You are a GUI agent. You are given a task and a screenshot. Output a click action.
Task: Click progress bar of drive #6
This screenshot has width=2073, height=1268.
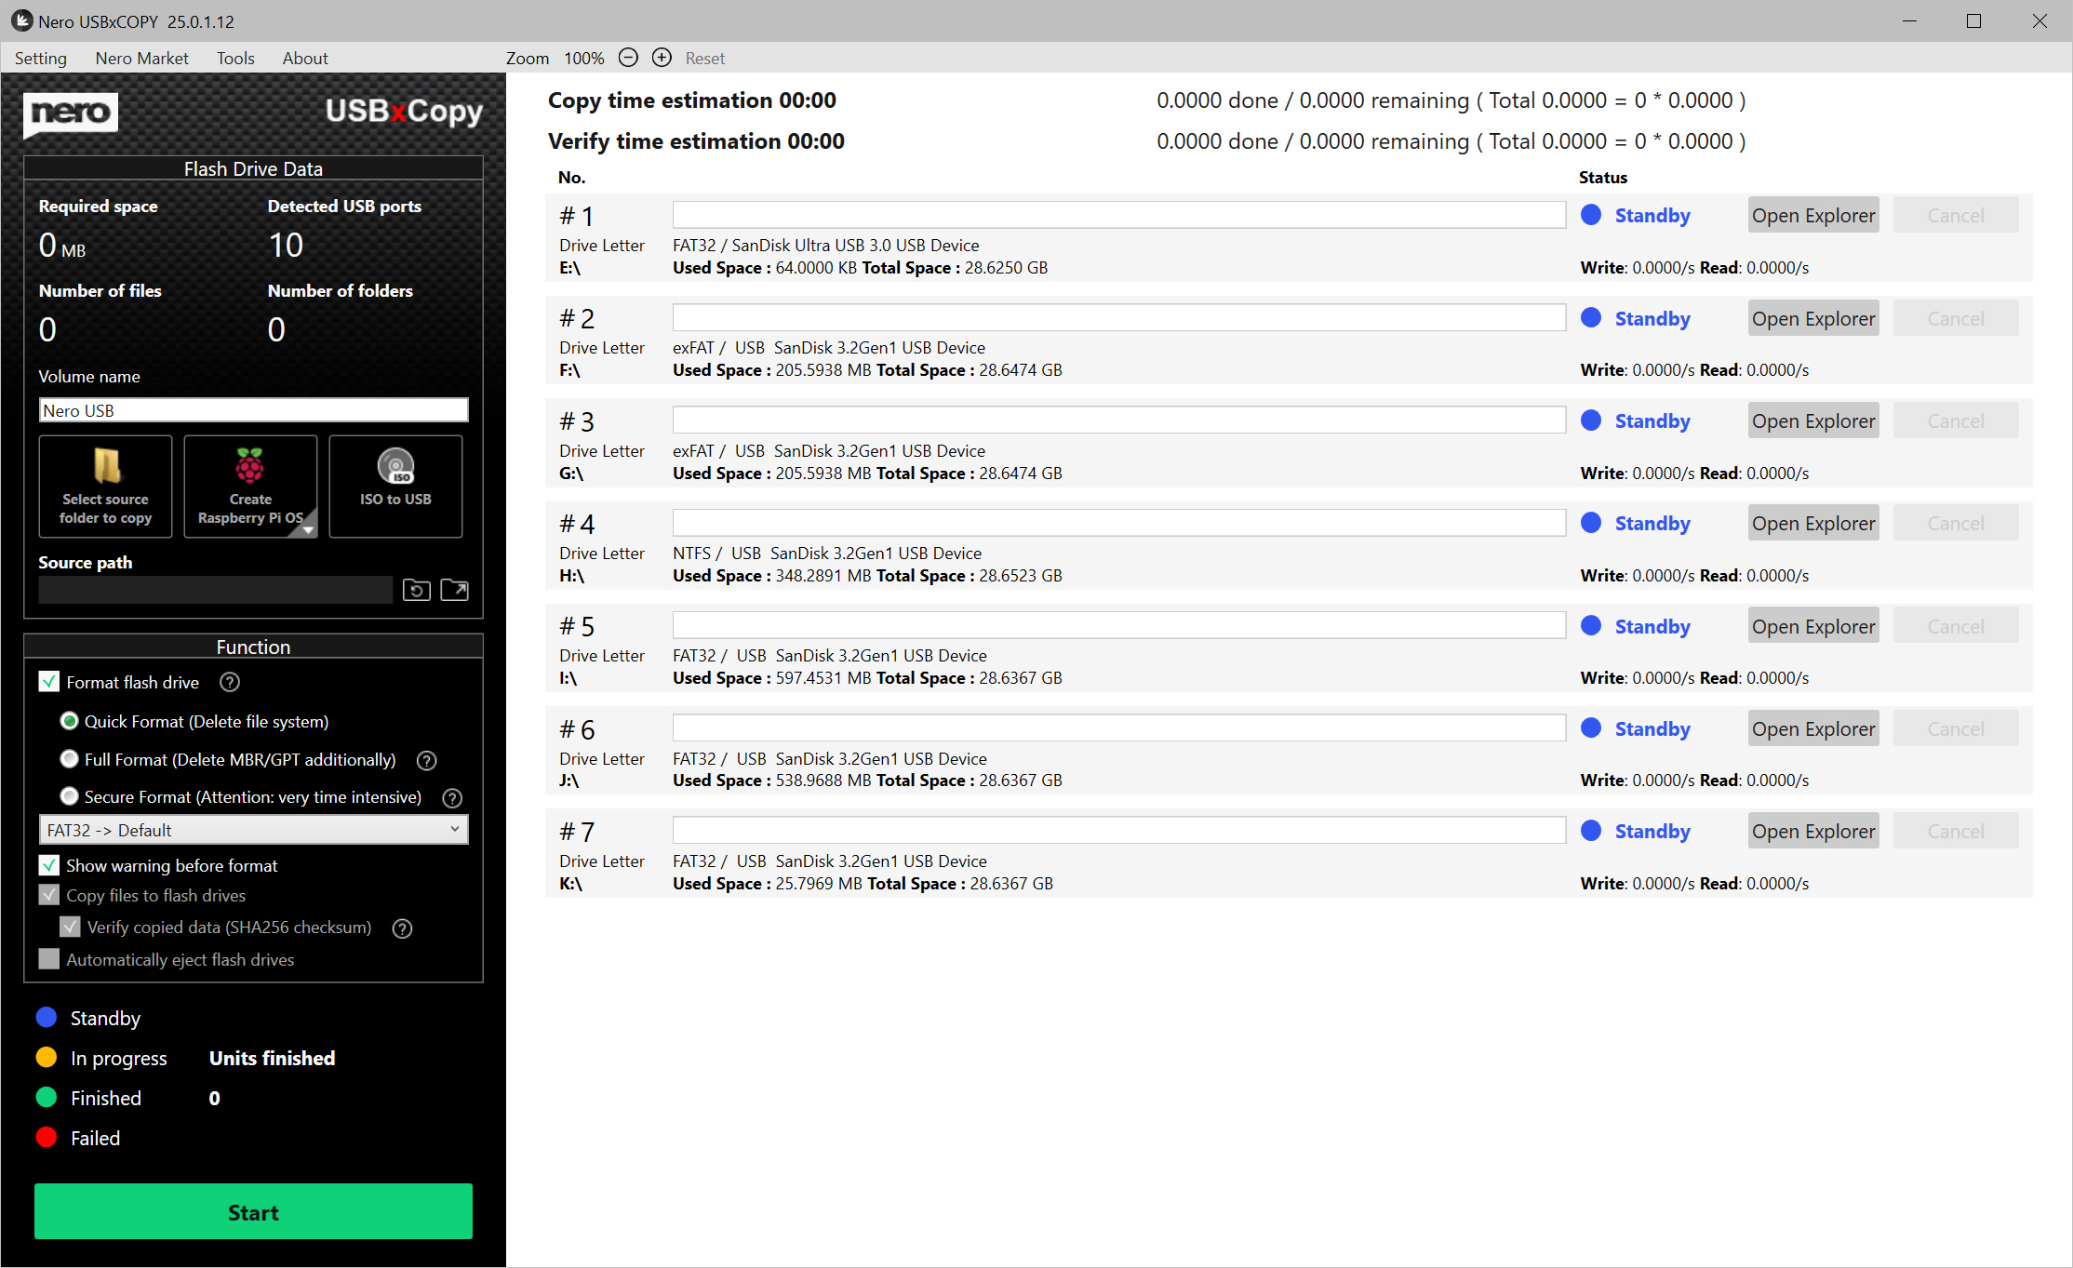[1119, 727]
